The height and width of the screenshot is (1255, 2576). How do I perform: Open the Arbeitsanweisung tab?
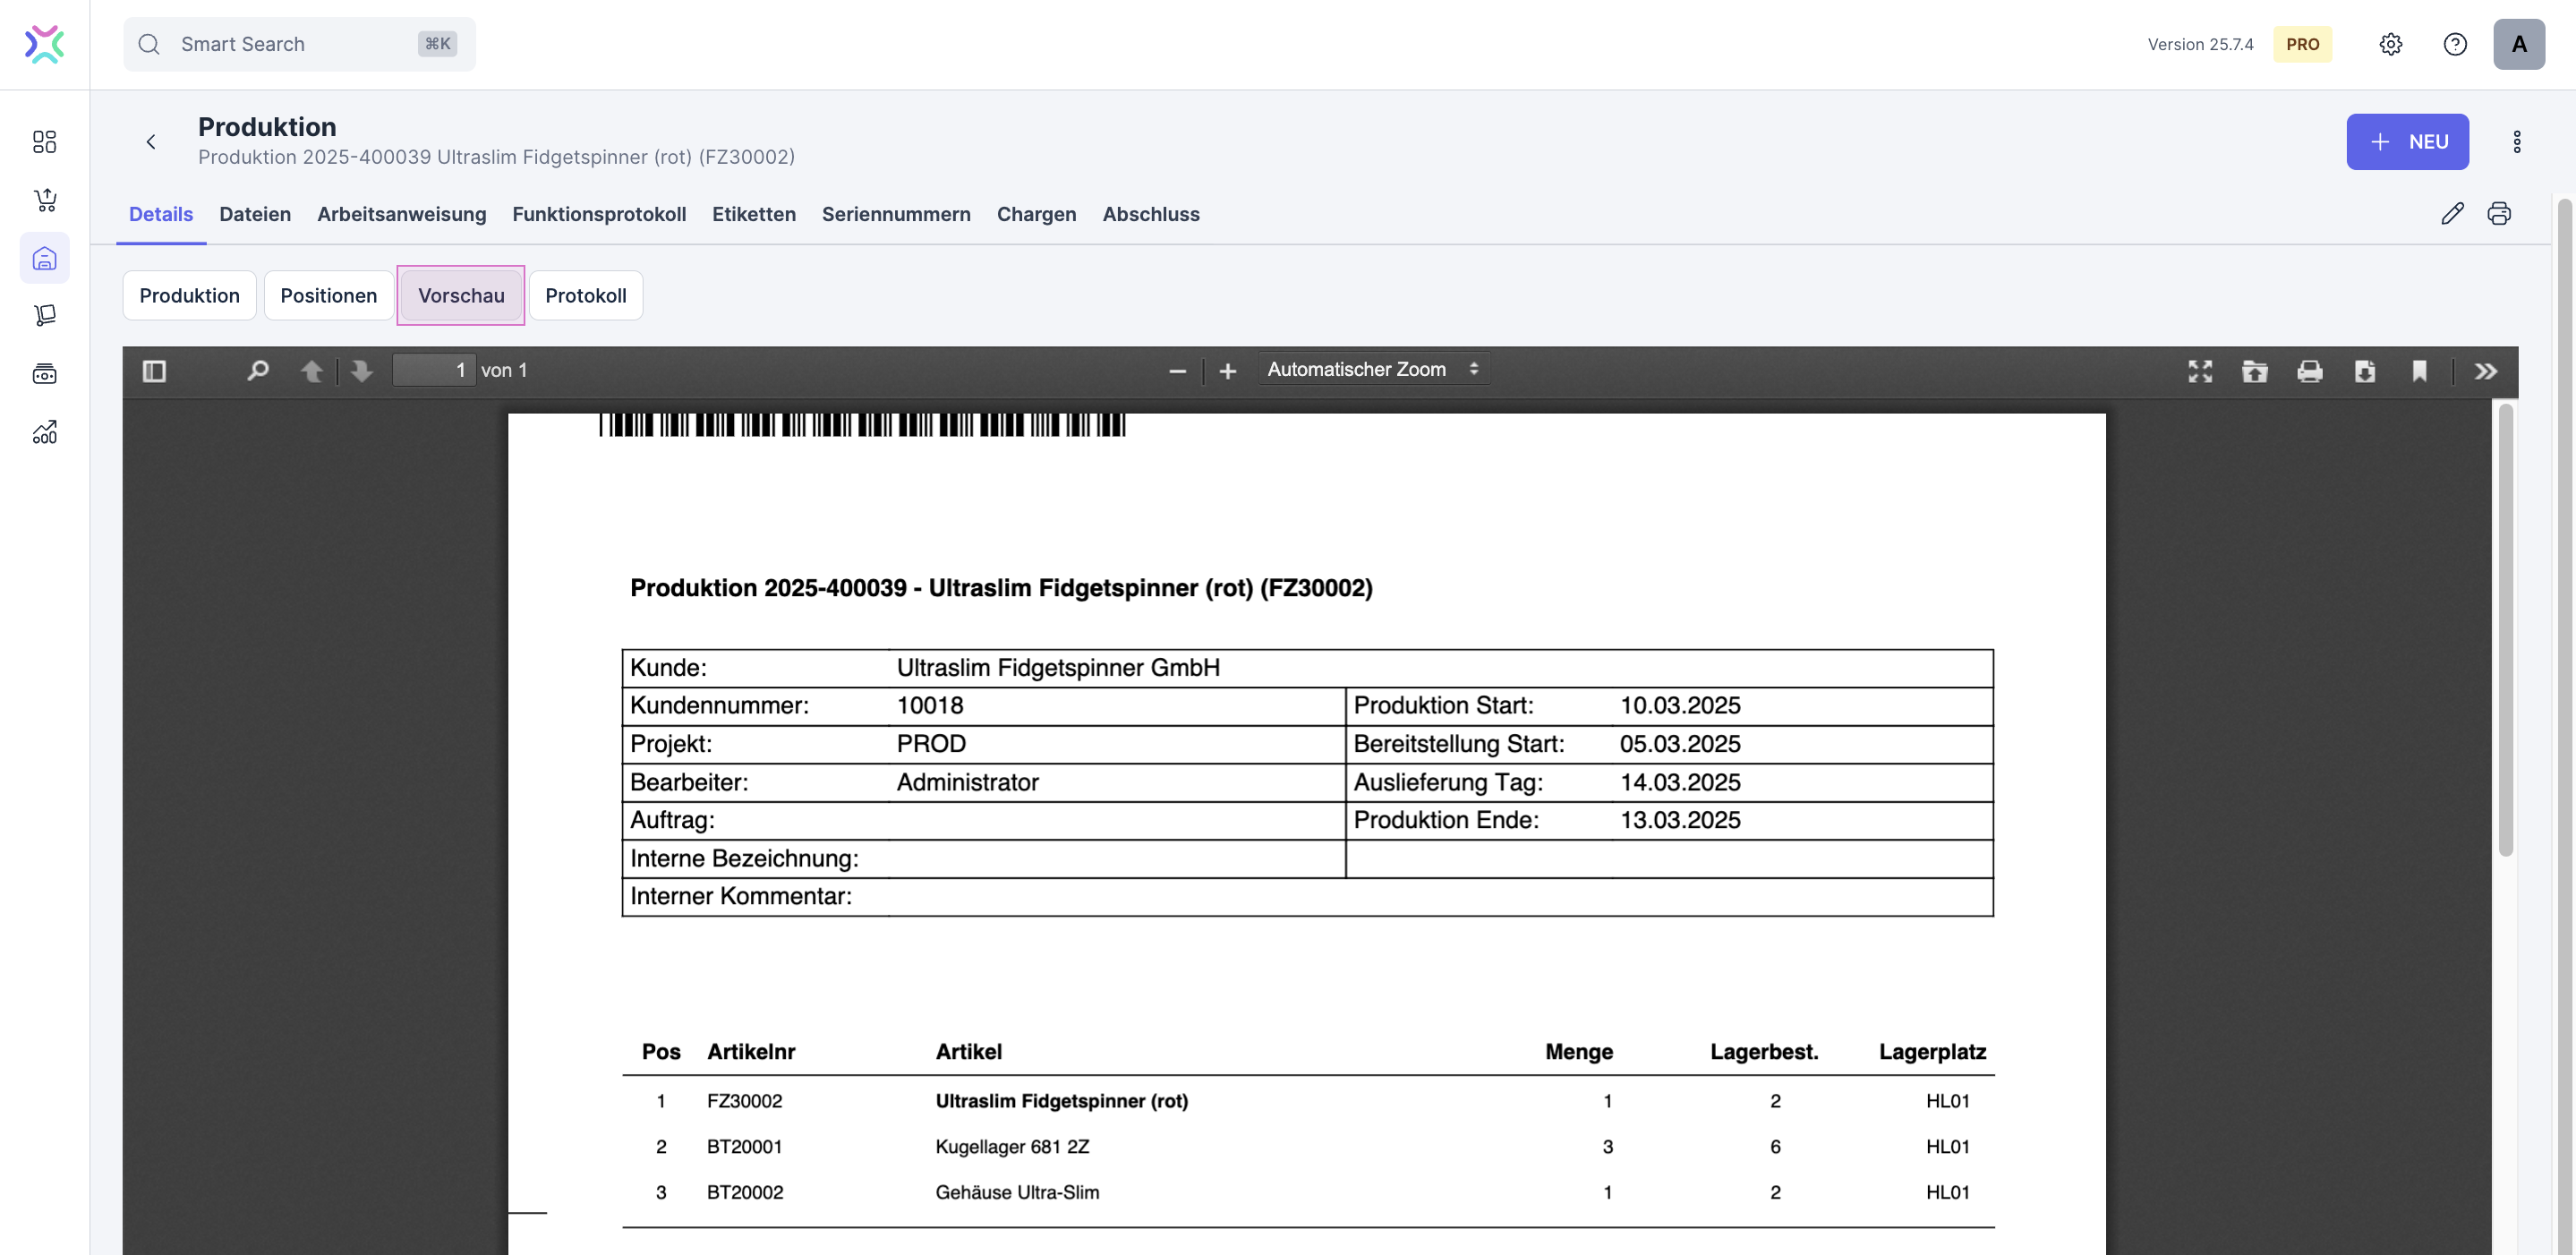[x=401, y=214]
